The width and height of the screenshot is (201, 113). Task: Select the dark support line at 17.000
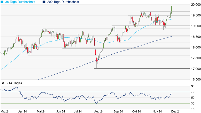[142, 68]
